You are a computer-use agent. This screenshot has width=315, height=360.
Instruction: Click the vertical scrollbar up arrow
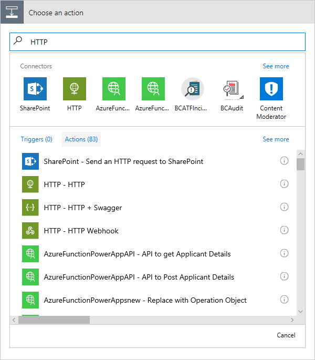tap(300, 154)
